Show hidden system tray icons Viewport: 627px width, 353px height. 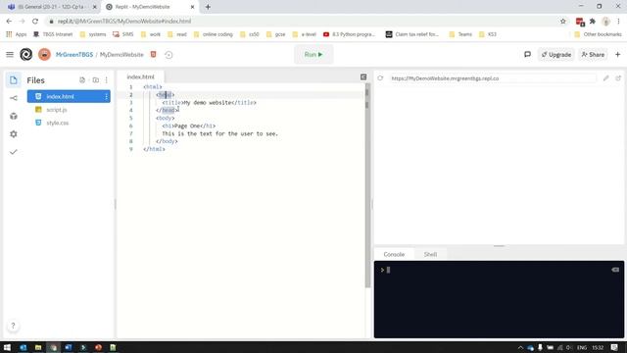point(520,348)
